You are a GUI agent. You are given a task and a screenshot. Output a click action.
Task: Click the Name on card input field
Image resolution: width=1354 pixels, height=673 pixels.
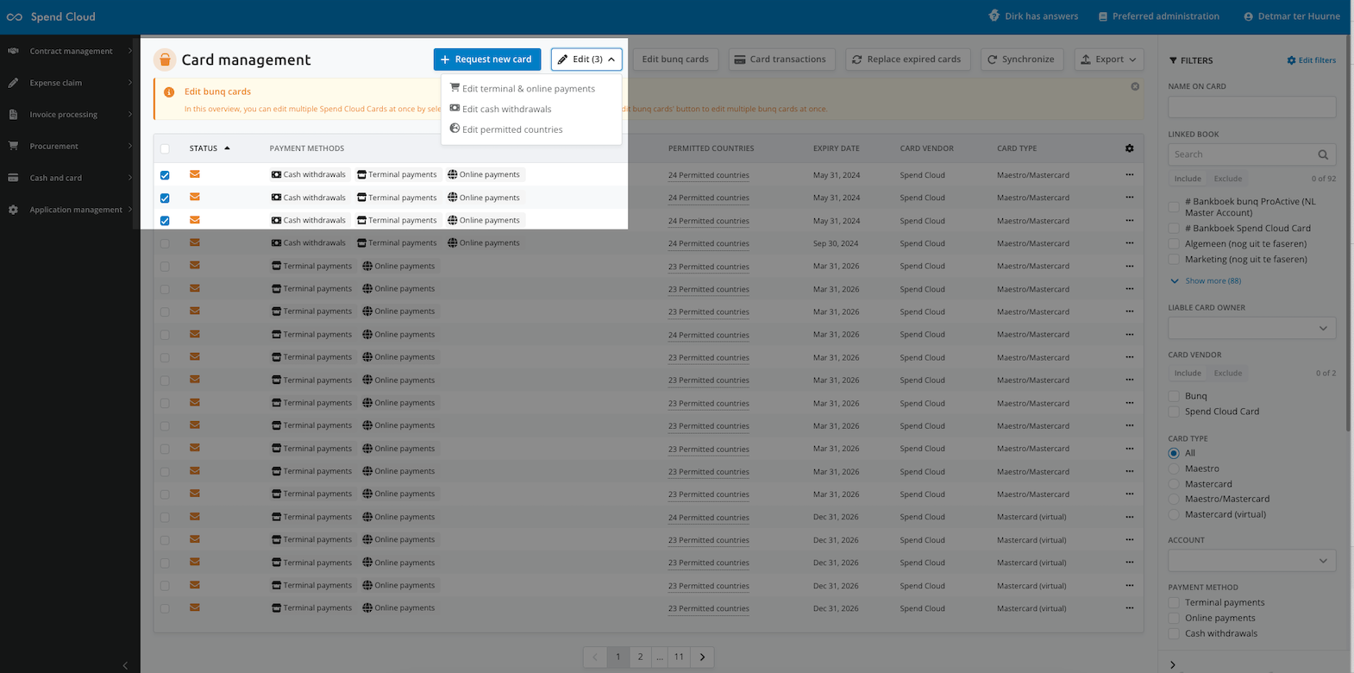pos(1252,107)
